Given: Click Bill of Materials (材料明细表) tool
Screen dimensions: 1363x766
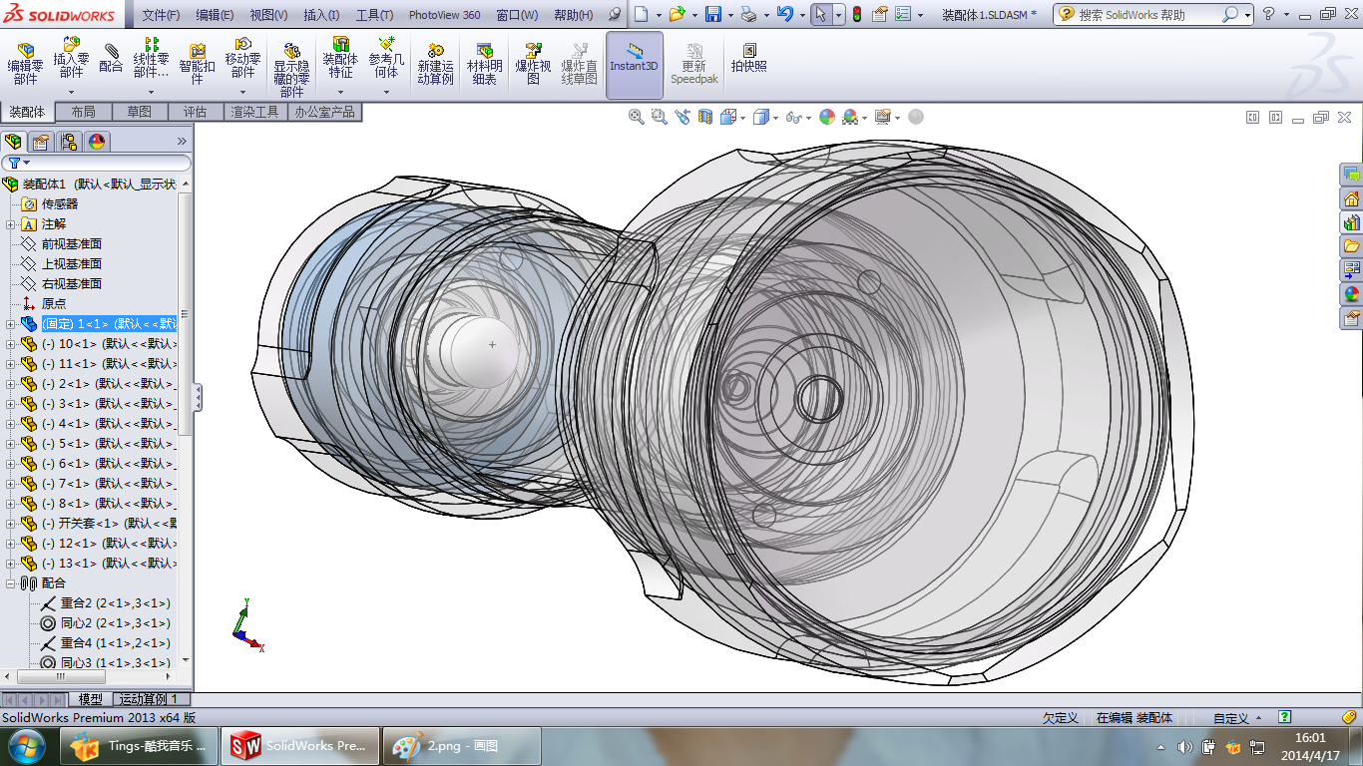Looking at the screenshot, I should point(484,65).
